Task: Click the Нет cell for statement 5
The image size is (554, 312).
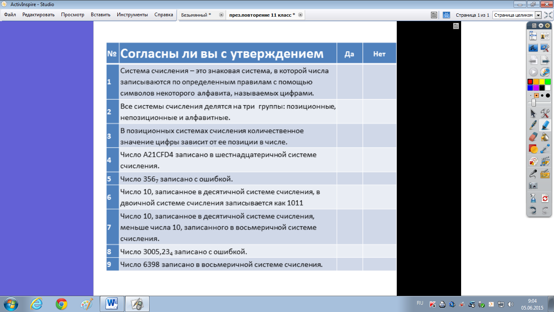Action: pyautogui.click(x=379, y=179)
